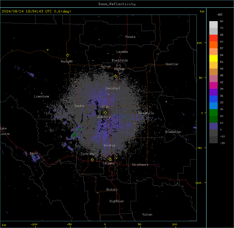This screenshot has height=228, width=234.
Task: Click the dBZ legend heading
Action: click(220, 14)
